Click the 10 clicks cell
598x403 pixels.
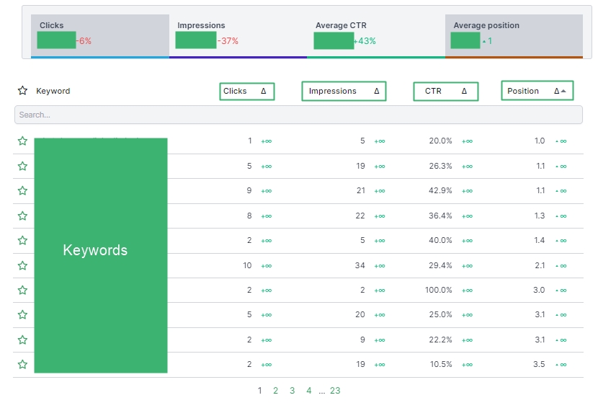247,265
